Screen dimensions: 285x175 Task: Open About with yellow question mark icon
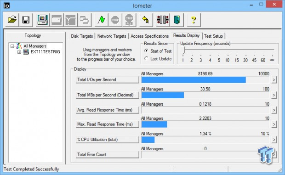pos(194,20)
